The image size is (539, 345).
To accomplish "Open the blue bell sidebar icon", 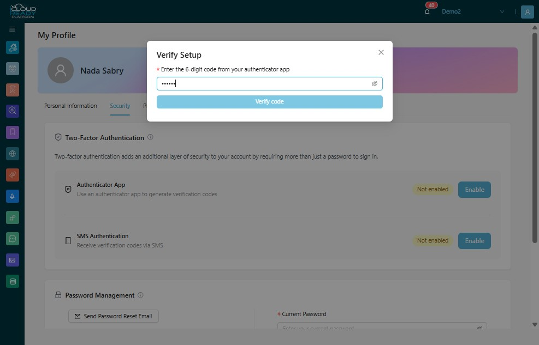I will pos(13,196).
